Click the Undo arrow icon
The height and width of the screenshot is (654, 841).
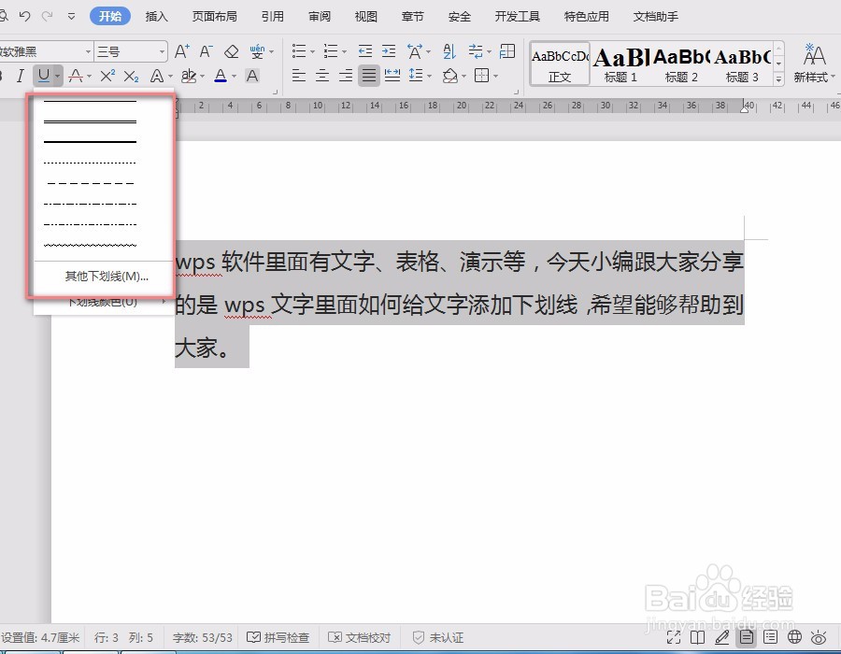pyautogui.click(x=24, y=16)
